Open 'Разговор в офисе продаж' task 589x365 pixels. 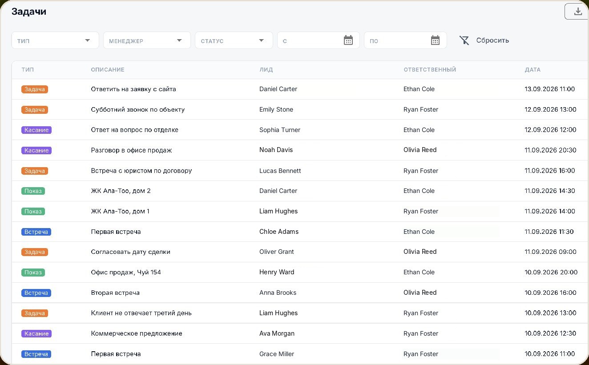coord(131,150)
